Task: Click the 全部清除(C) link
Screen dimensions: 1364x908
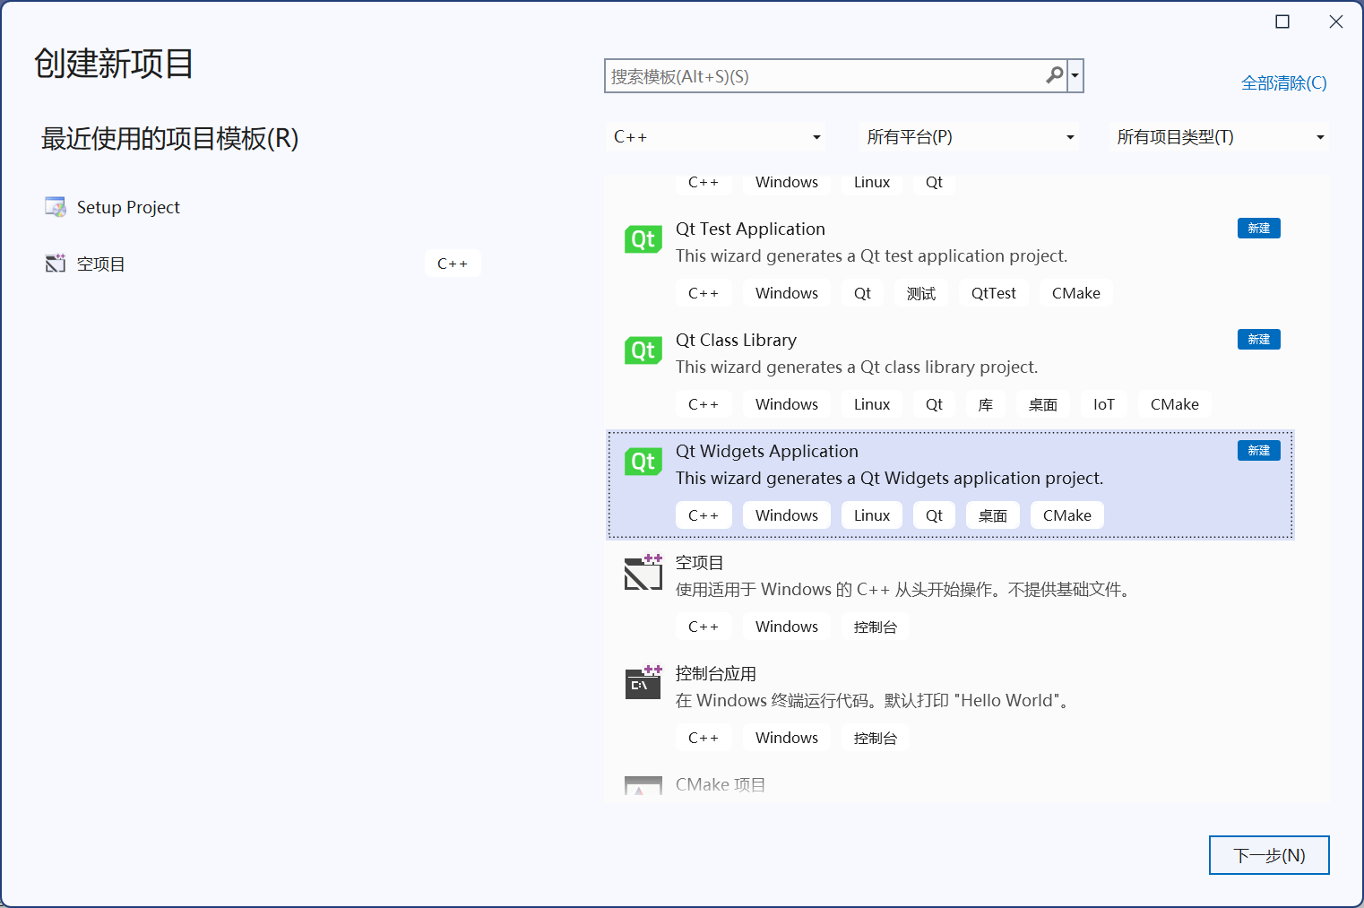Action: [1283, 83]
